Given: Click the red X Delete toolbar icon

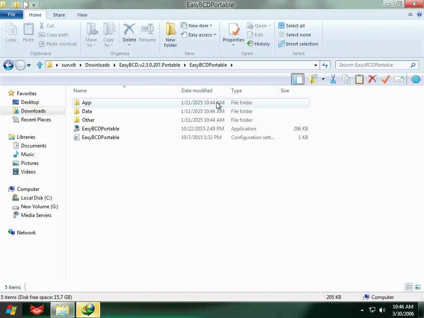Looking at the screenshot, I should [372, 79].
